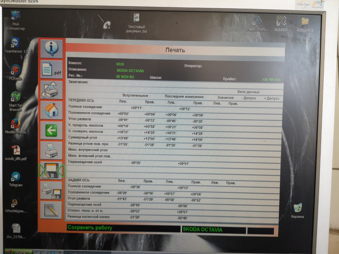339x254 pixels.
Task: Click the Шасси field label
Action: tap(155, 78)
